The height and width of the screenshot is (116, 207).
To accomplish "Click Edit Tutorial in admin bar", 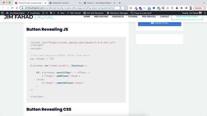I will coord(74,13).
